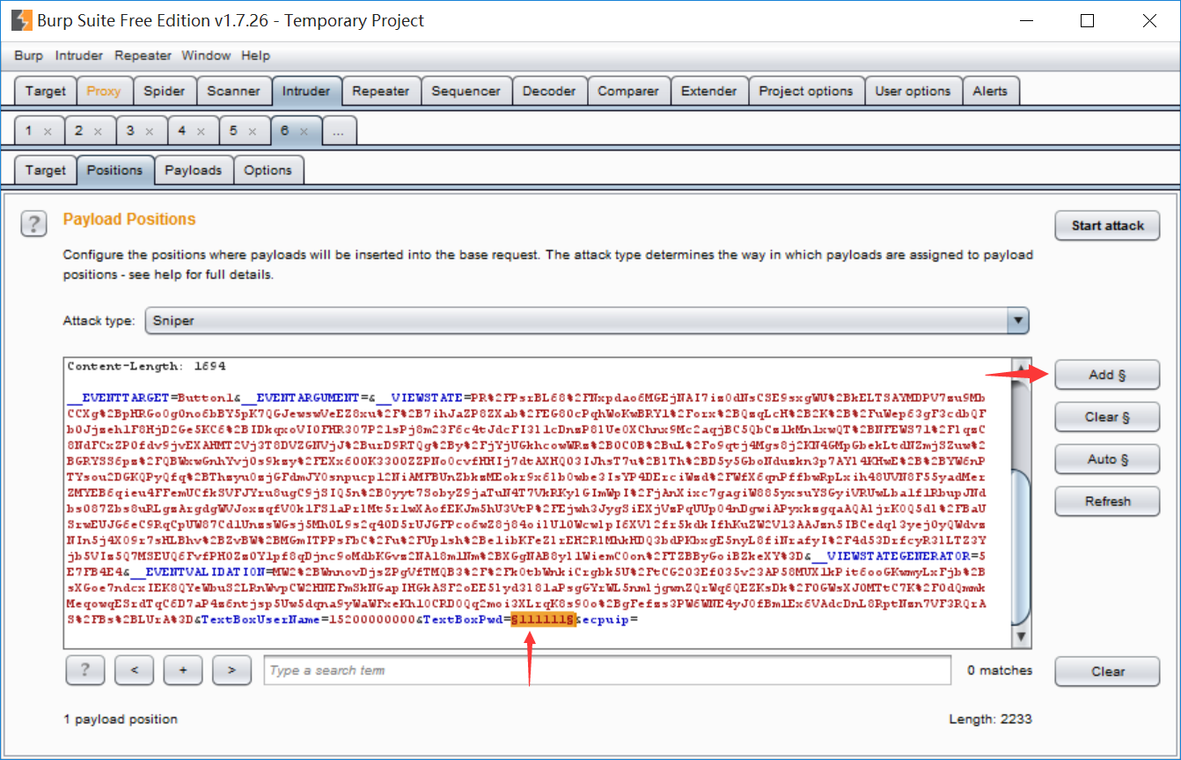Click the request editor scrollbar up arrow
Image resolution: width=1181 pixels, height=760 pixels.
tap(1021, 368)
